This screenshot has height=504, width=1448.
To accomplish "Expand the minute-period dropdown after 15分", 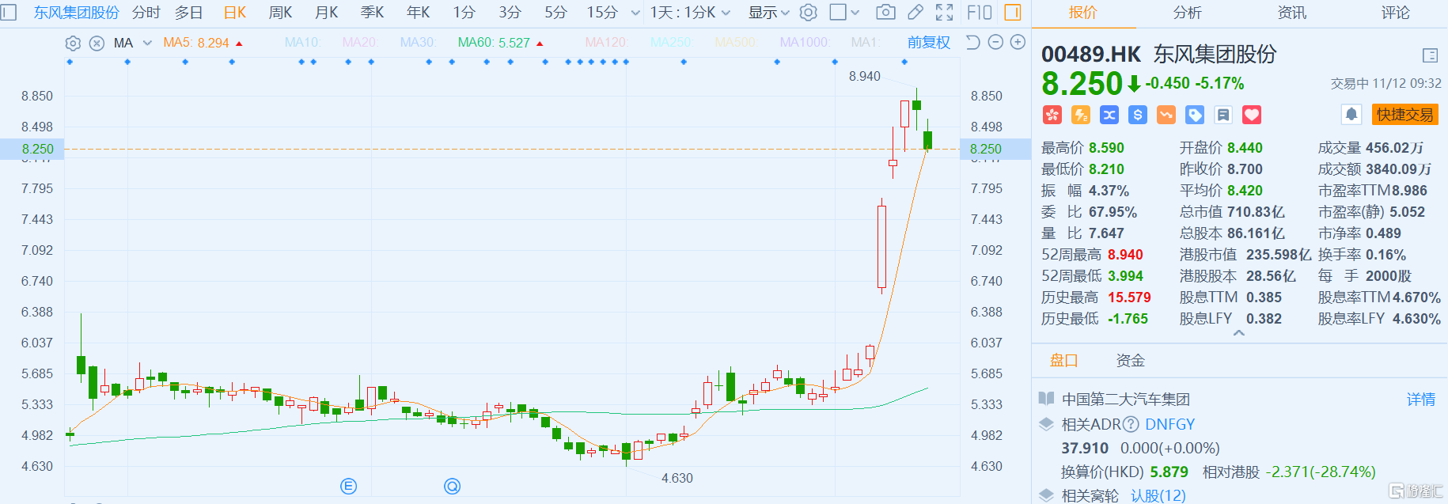I will pos(635,13).
